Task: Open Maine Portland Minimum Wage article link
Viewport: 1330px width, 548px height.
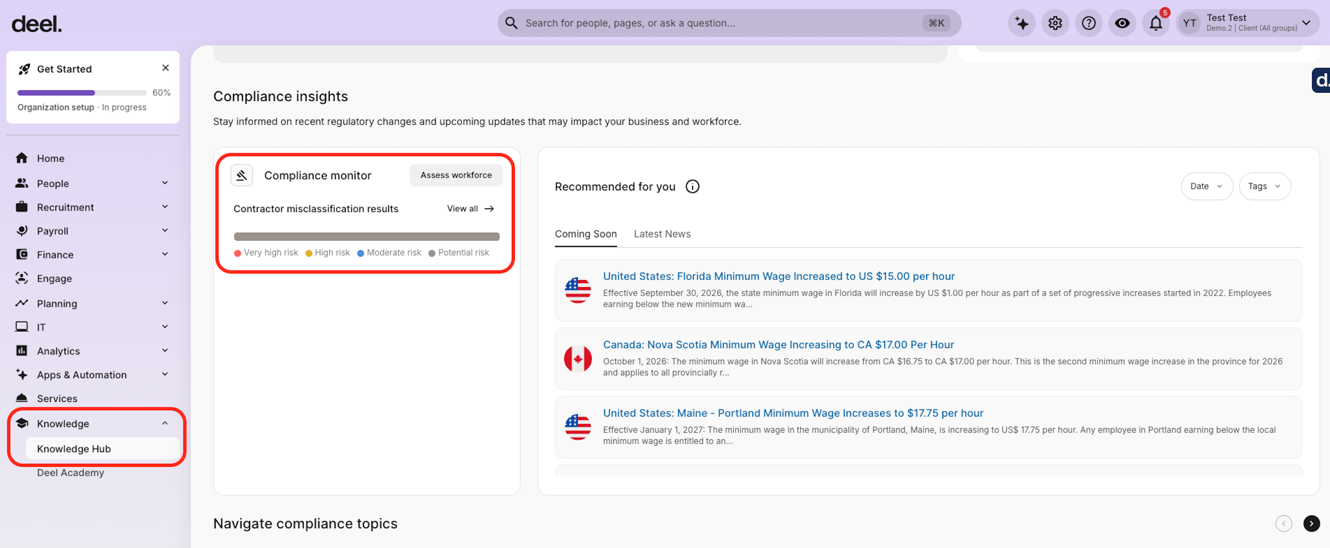Action: [793, 414]
